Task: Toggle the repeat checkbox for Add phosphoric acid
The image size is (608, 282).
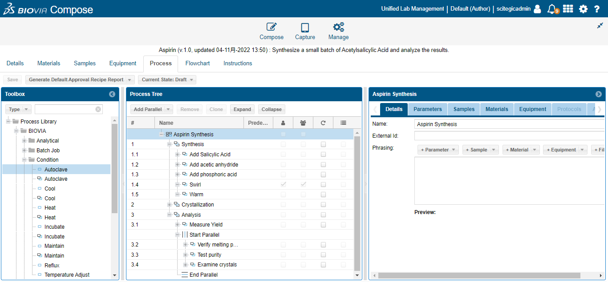Action: coord(323,175)
